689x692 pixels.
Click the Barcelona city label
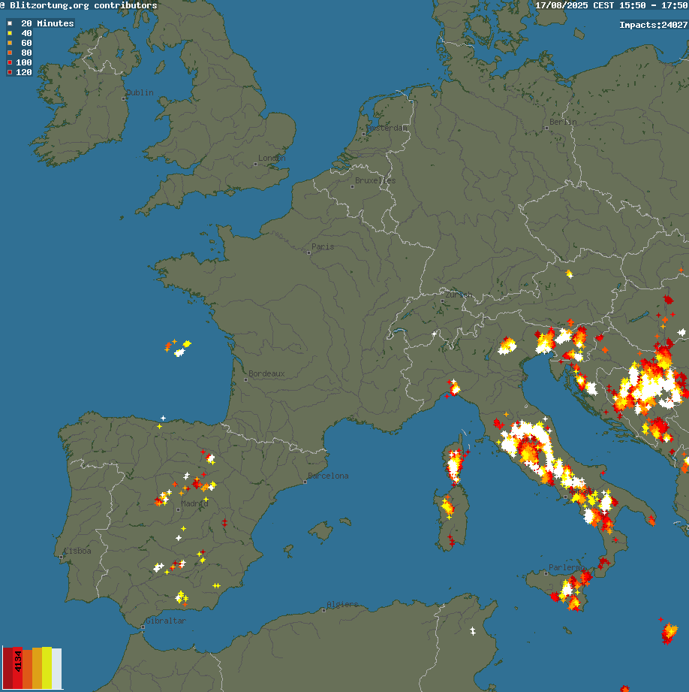pyautogui.click(x=328, y=476)
